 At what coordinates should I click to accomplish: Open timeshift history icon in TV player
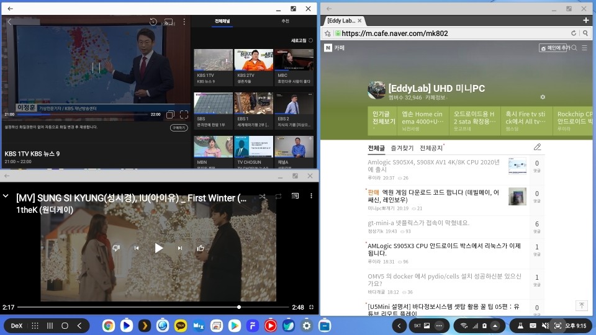tap(153, 22)
